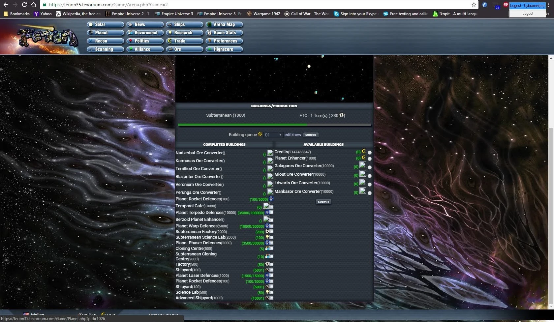Reload the page in browser
554x322 pixels.
(x=24, y=5)
